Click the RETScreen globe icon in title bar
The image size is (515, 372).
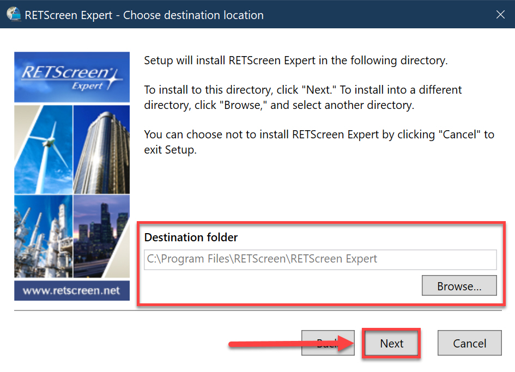14,15
